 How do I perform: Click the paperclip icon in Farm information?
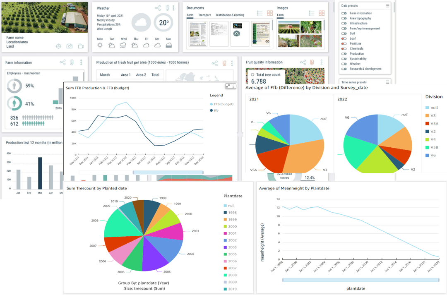[x=72, y=62]
